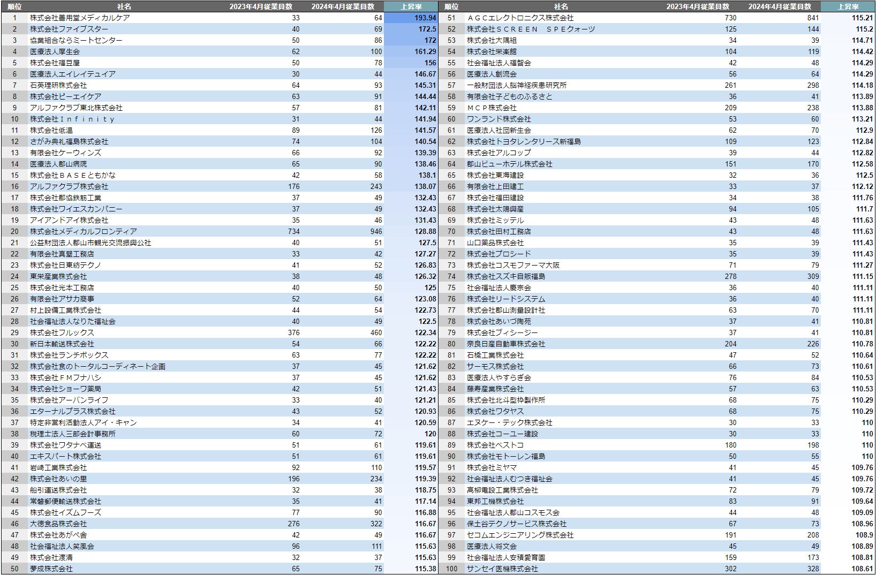Select 高柳電設工業株式会社 cell
876x575 pixels.
pyautogui.click(x=502, y=490)
